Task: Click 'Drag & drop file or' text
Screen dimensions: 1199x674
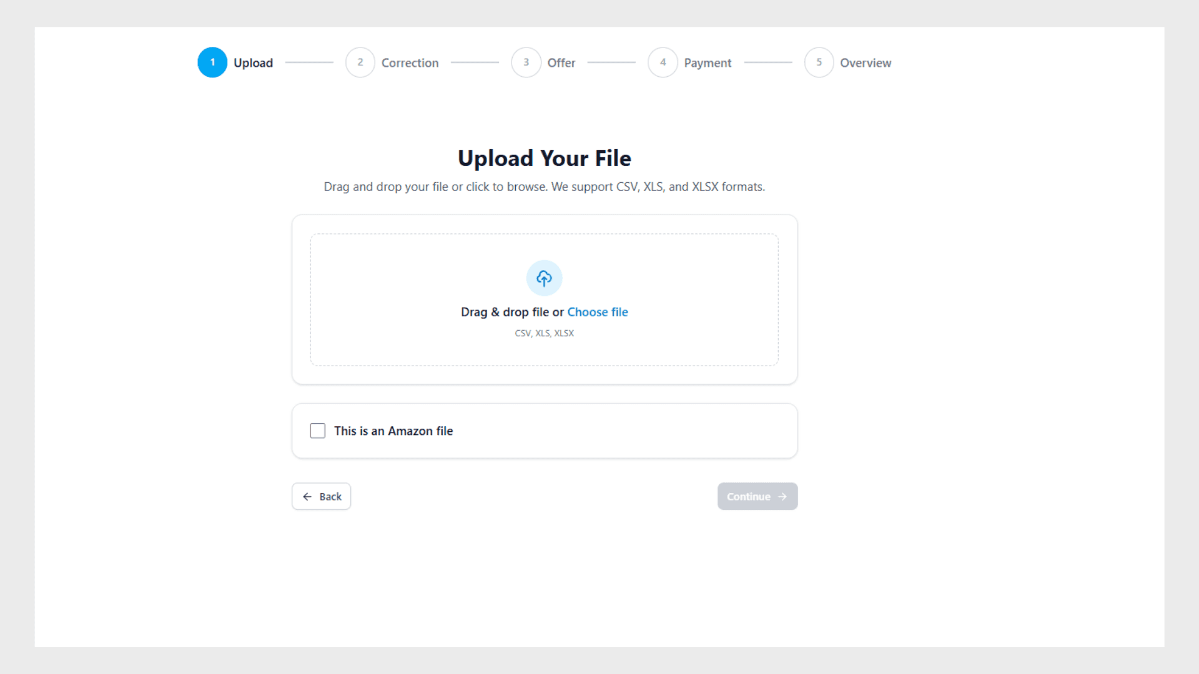Action: click(x=512, y=312)
